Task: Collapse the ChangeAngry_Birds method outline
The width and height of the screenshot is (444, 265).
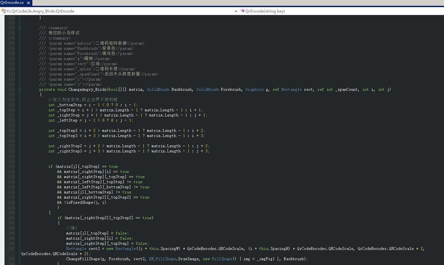Action: click(x=20, y=90)
